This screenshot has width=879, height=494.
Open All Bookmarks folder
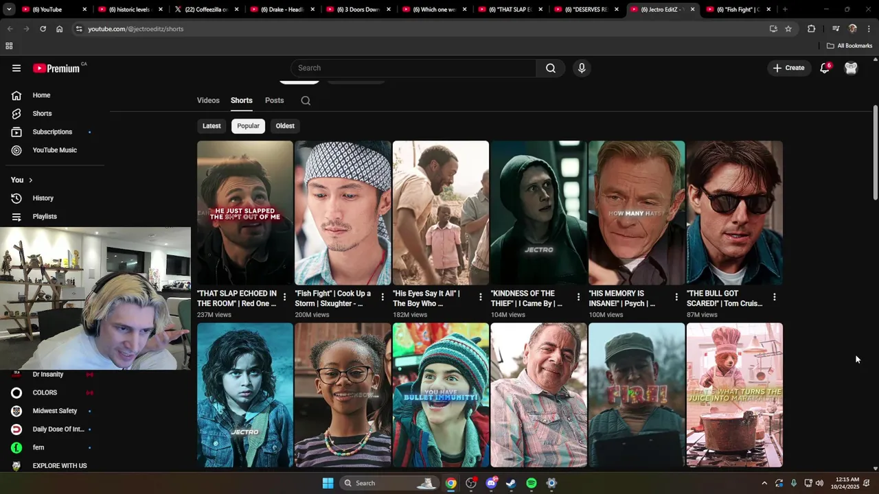pyautogui.click(x=849, y=46)
